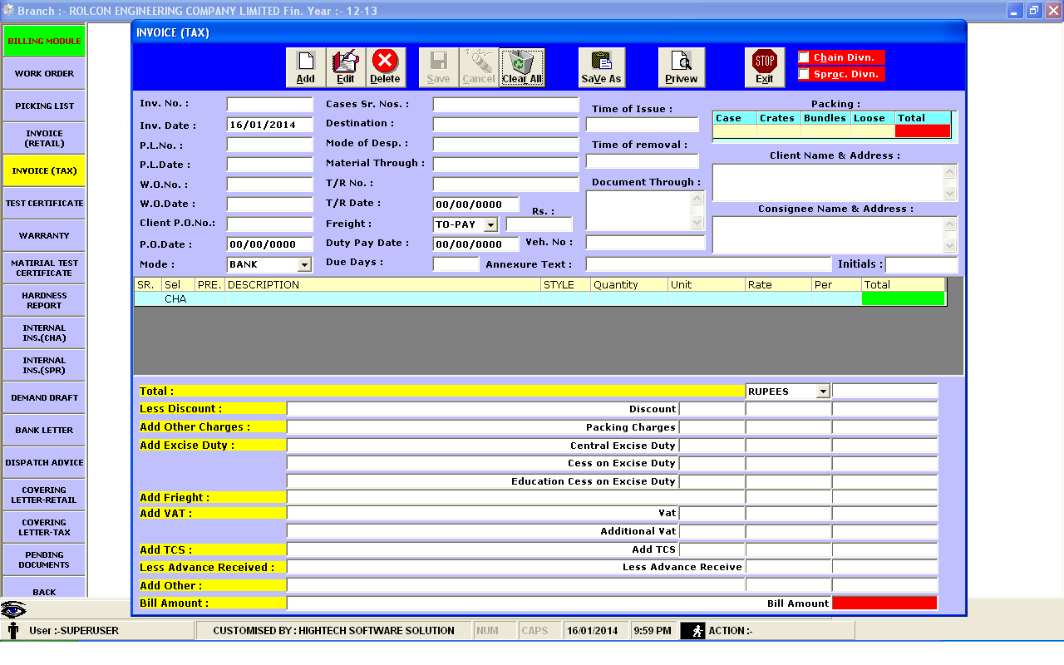
Task: Click the running man action icon
Action: [x=692, y=631]
